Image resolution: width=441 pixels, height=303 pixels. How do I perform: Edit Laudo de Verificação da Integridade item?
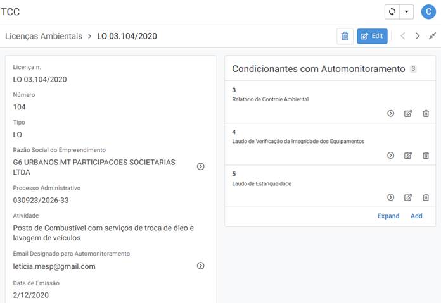(x=408, y=155)
